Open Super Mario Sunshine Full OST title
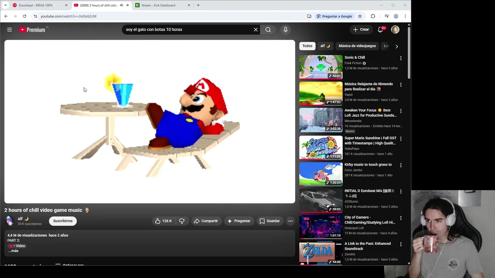Image resolution: width=495 pixels, height=278 pixels. pyautogui.click(x=370, y=141)
